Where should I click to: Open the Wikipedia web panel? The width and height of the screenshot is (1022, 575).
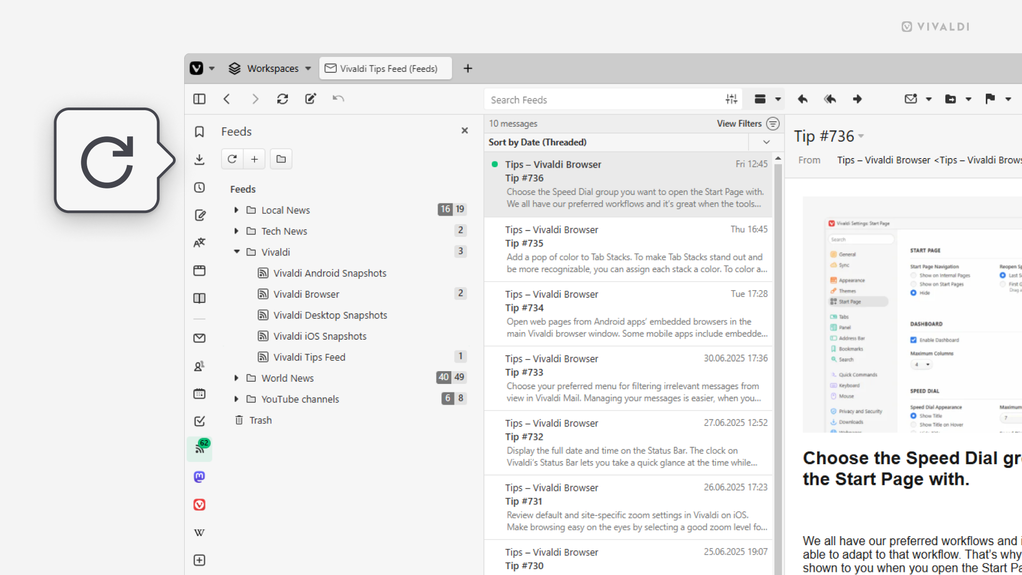click(200, 532)
